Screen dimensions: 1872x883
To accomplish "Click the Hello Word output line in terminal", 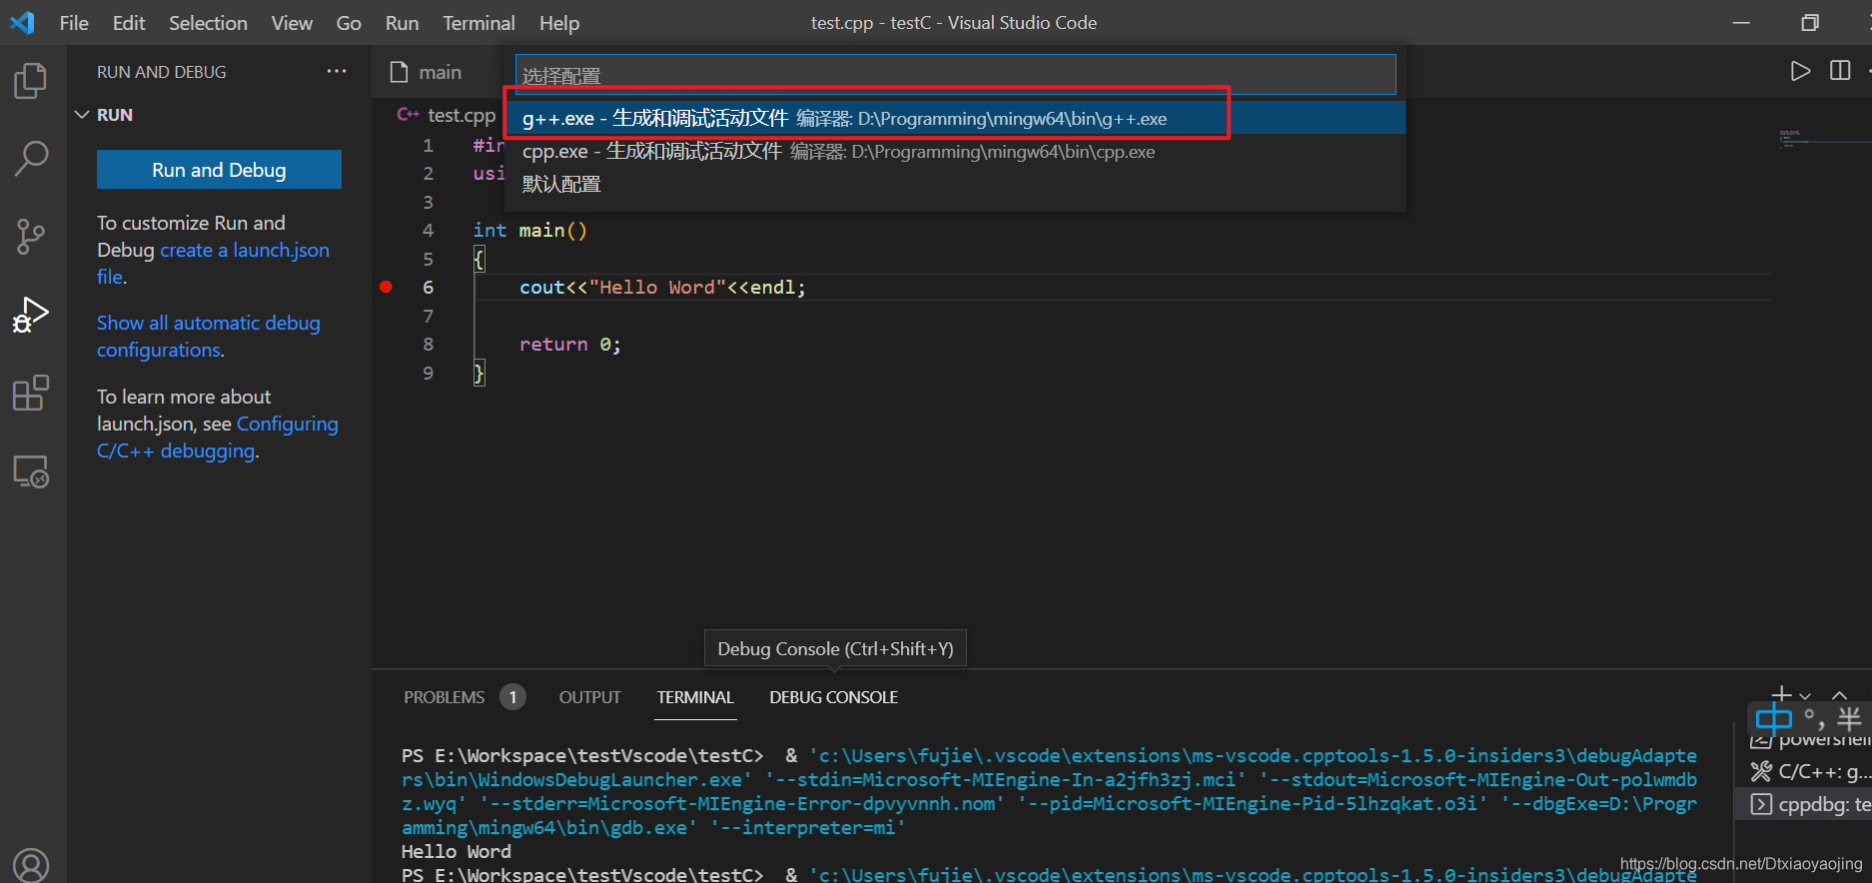I will point(456,852).
